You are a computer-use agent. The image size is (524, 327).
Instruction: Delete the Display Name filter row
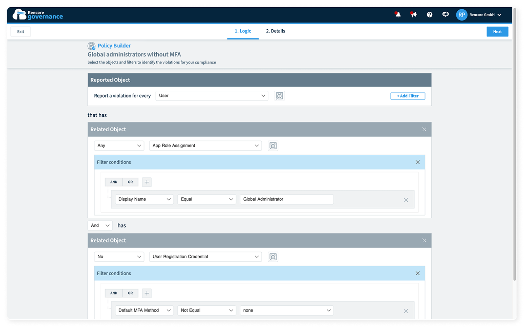tap(406, 200)
